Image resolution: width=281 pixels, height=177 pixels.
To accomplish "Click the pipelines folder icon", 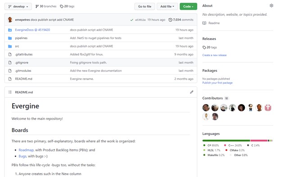I will pyautogui.click(x=10, y=38).
